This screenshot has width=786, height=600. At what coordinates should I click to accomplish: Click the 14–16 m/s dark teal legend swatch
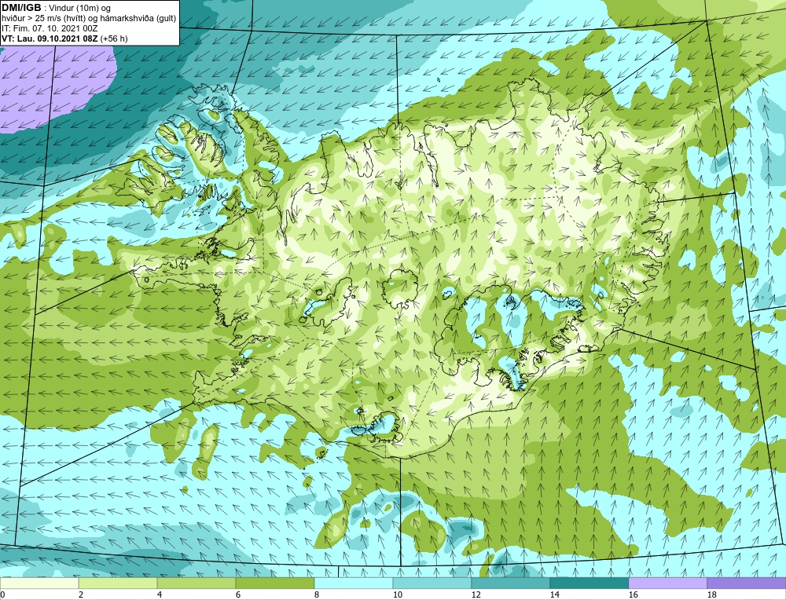click(589, 583)
